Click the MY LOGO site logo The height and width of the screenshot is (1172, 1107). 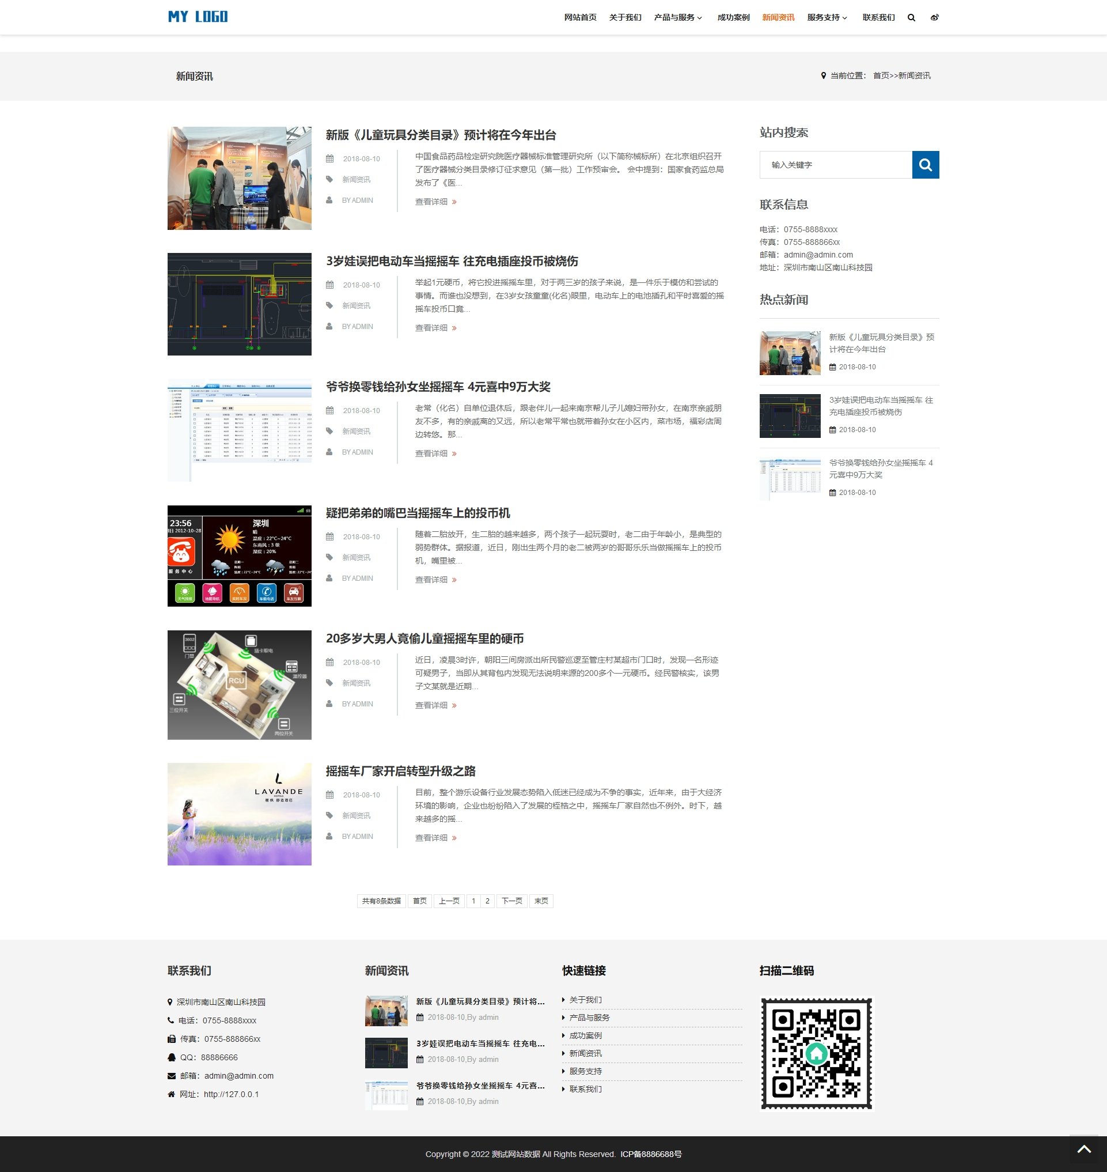[x=198, y=17]
